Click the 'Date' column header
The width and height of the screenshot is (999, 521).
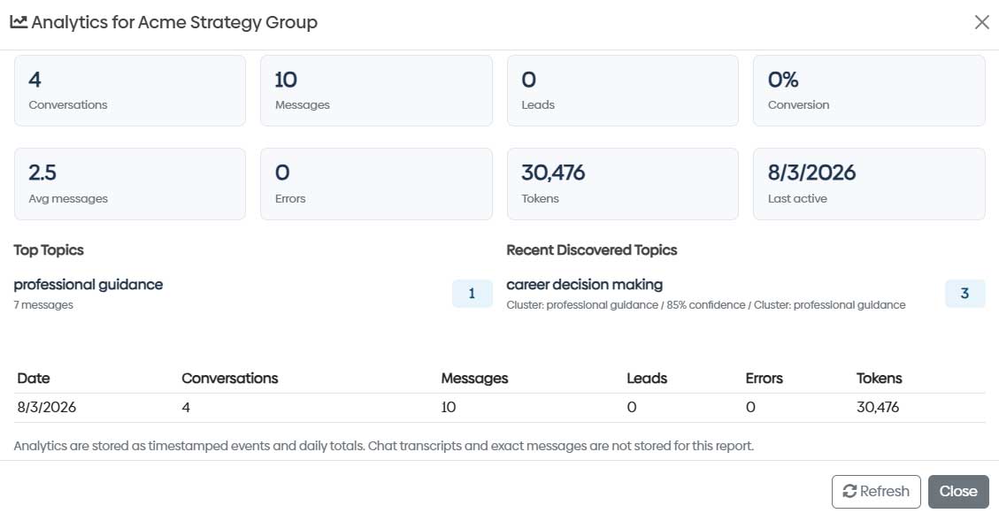(x=33, y=379)
